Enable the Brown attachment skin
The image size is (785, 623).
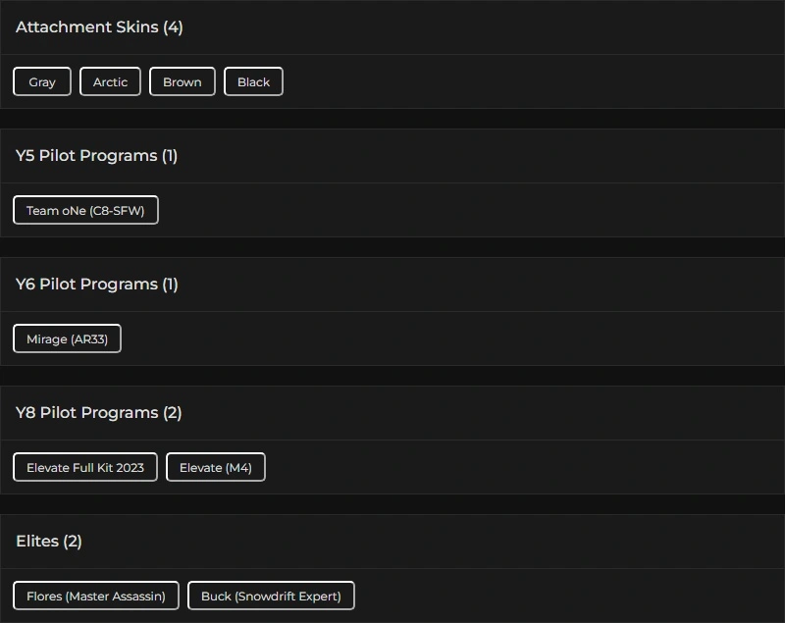click(182, 82)
